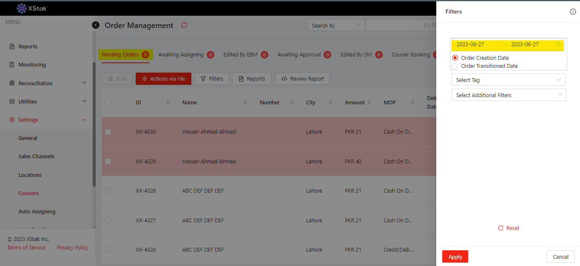Click the XStak logo
This screenshot has height=266, width=580.
point(32,8)
